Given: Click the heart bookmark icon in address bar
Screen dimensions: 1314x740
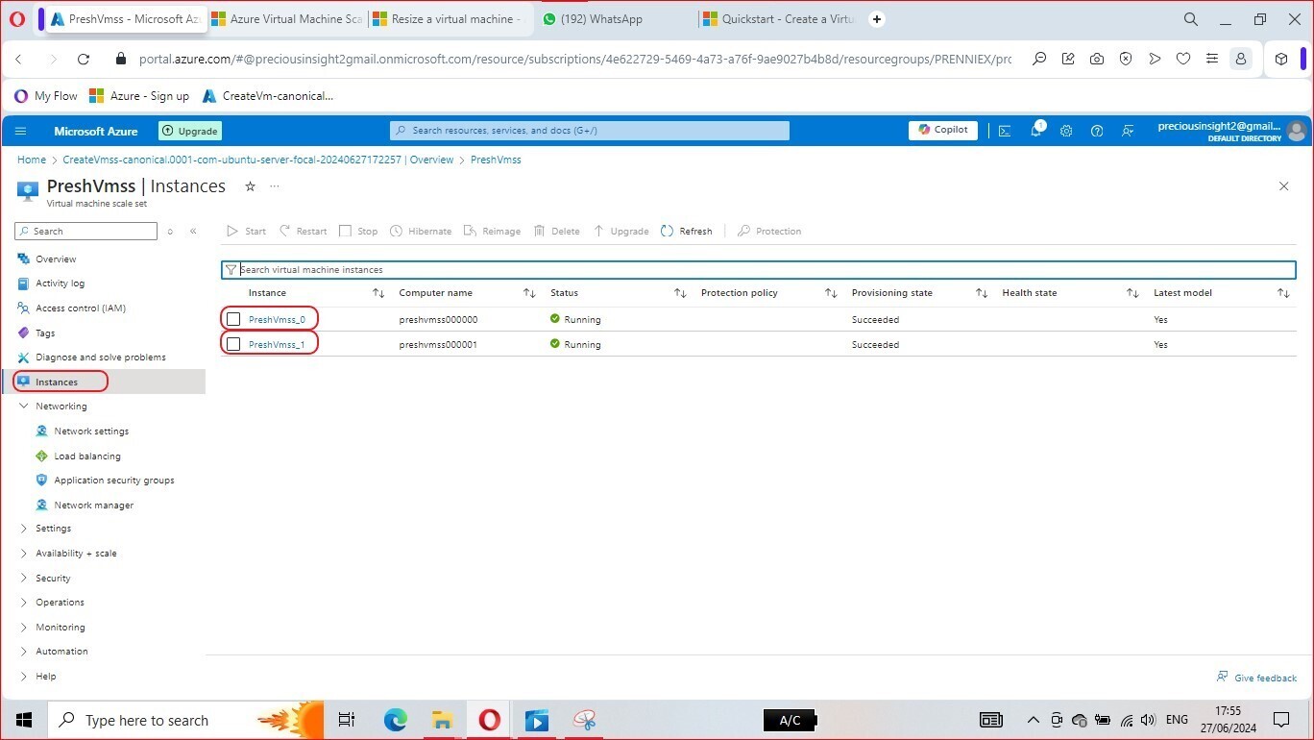Looking at the screenshot, I should (1183, 59).
